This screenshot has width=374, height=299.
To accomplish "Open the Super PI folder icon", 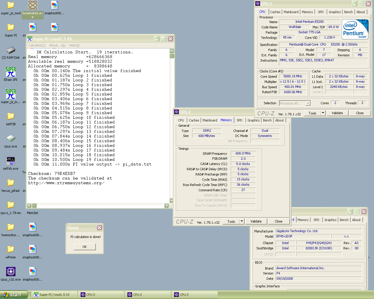I will tap(11, 27).
